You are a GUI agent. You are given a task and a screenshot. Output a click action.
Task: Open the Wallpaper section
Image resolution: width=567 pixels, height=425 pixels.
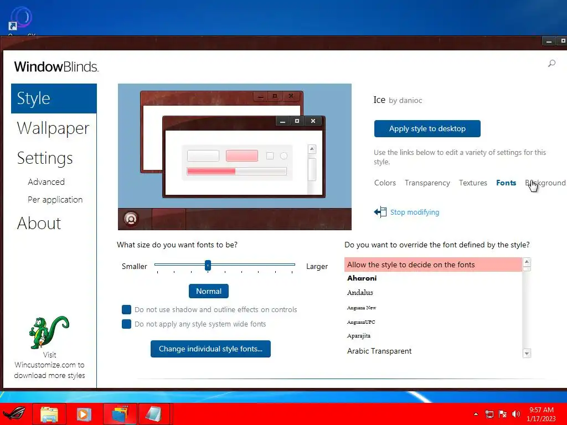coord(53,128)
